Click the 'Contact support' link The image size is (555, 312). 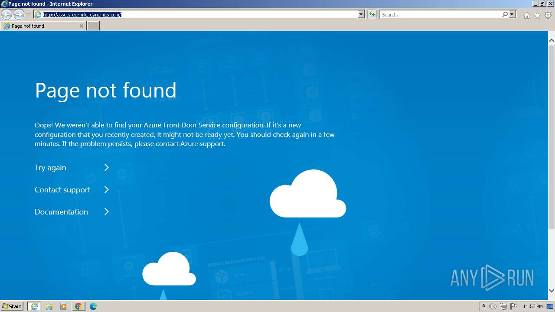(x=62, y=190)
